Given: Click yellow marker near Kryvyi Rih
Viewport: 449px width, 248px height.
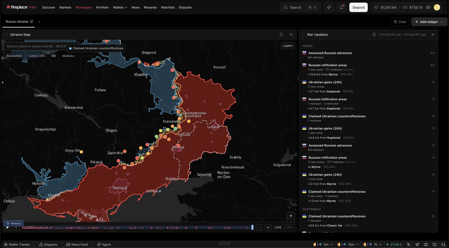Looking at the screenshot, I should coord(81,152).
